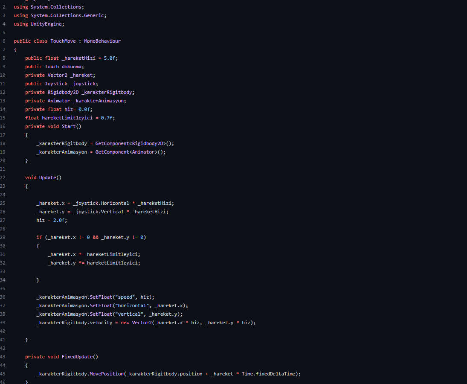Click 'void Update()' method header

[43, 178]
